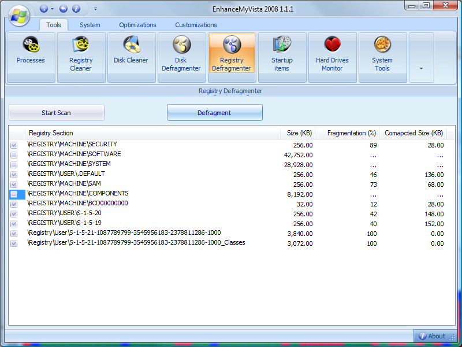Viewport: 462px width, 347px height.
Task: Click the 136.00 compacted size value
Action: pyautogui.click(x=434, y=175)
